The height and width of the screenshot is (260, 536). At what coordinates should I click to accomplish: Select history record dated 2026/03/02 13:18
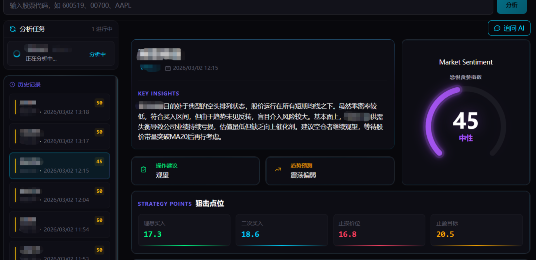(60, 107)
